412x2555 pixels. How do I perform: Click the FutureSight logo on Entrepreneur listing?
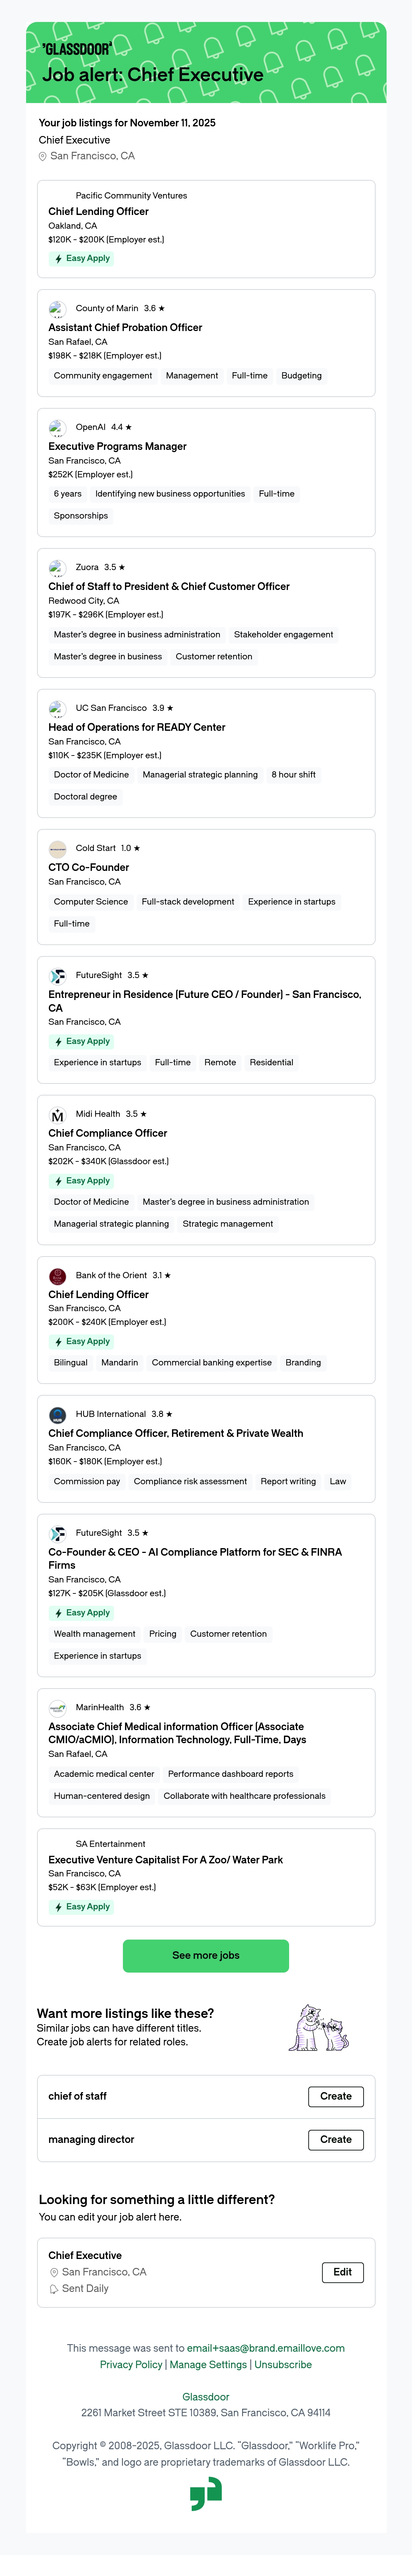58,976
